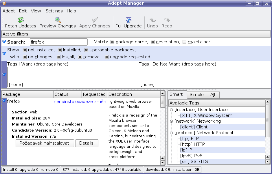
Task: Click the 'Tags I Do Not Want' drop area
Action: click(x=204, y=77)
